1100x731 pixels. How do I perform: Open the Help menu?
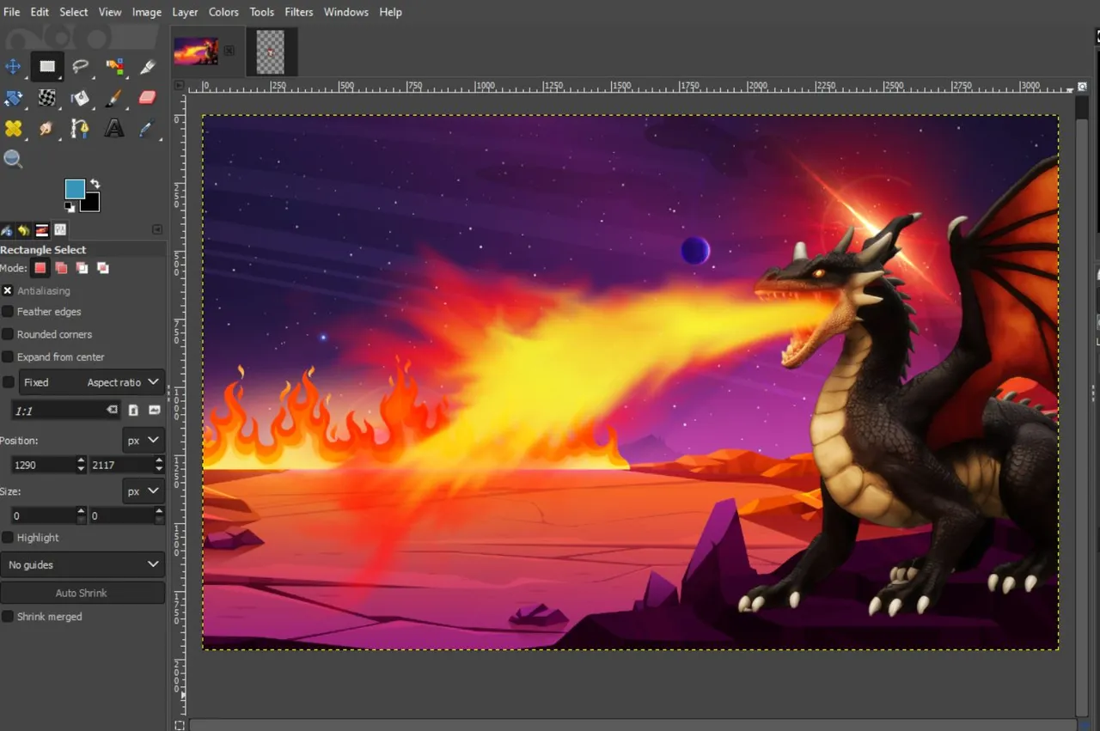tap(390, 12)
